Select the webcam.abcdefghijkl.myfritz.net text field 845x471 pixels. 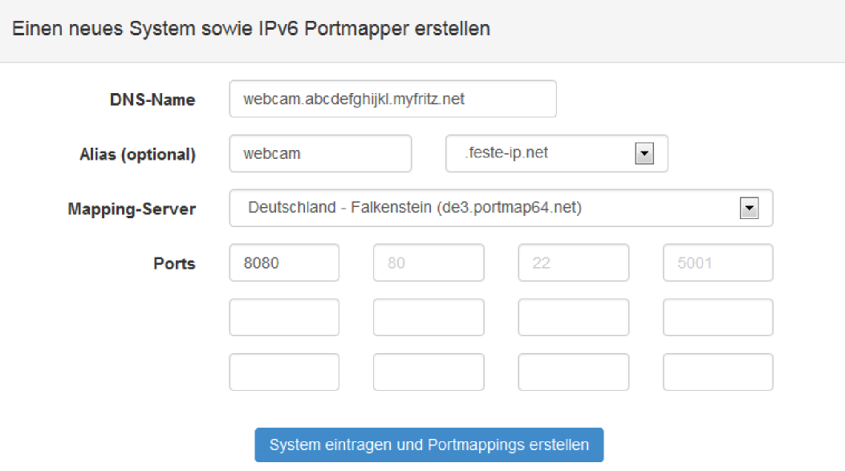(x=392, y=99)
